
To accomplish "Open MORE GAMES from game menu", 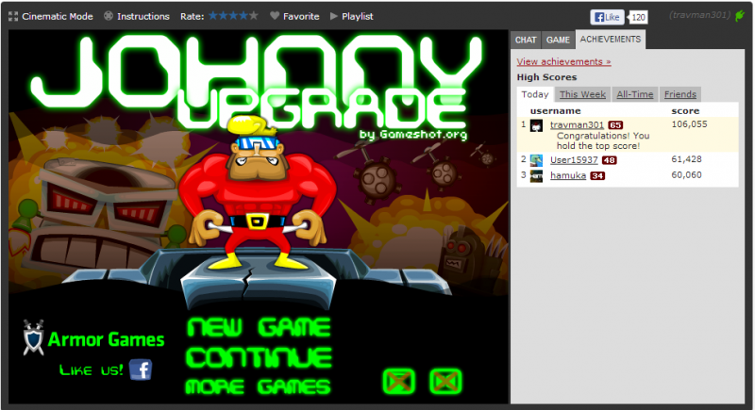I will pos(259,387).
